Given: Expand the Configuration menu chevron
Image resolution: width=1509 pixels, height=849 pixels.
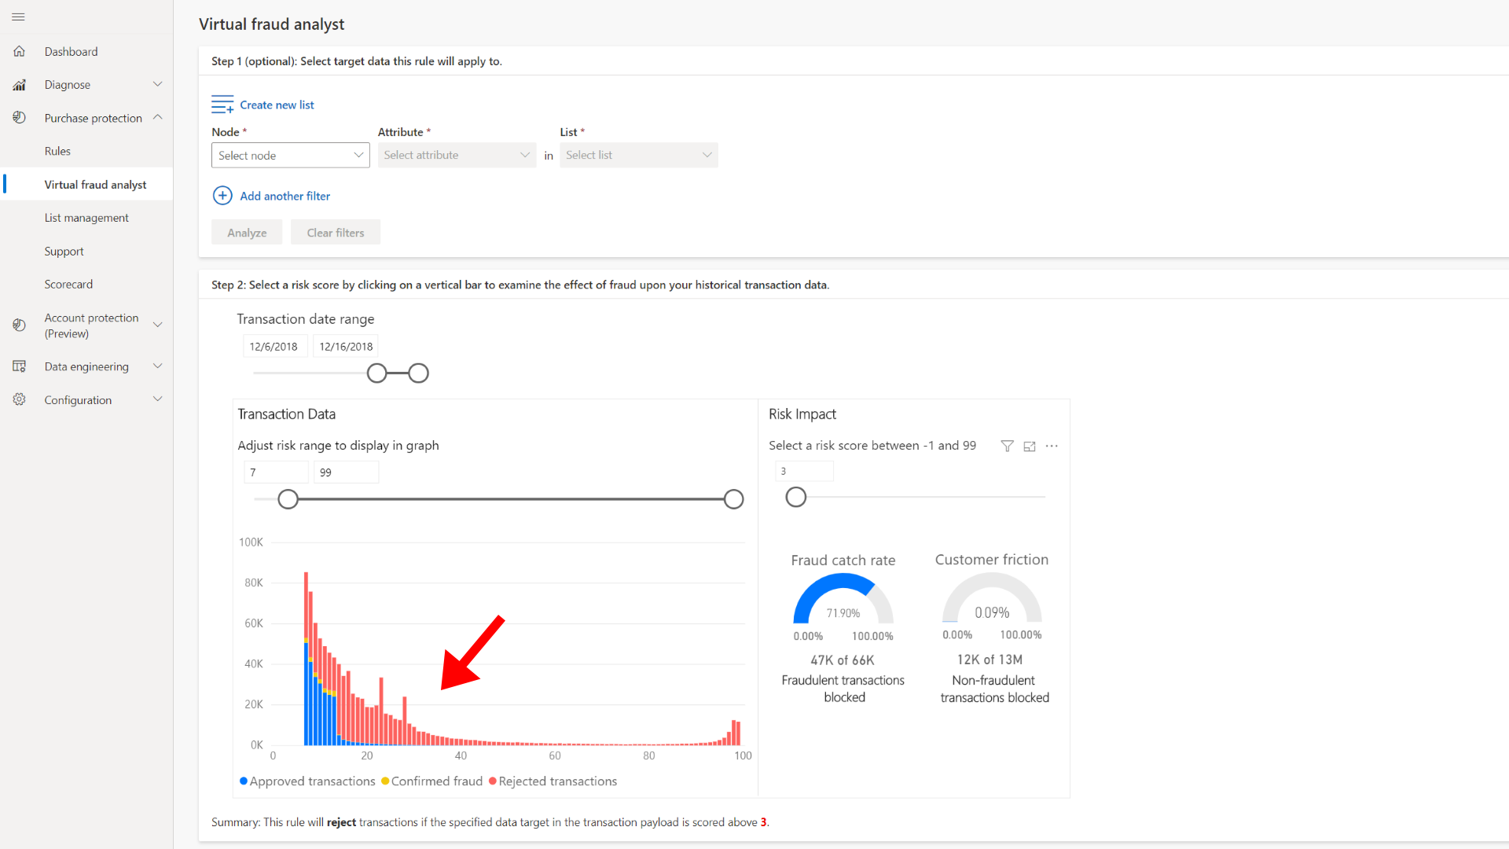Looking at the screenshot, I should 158,399.
